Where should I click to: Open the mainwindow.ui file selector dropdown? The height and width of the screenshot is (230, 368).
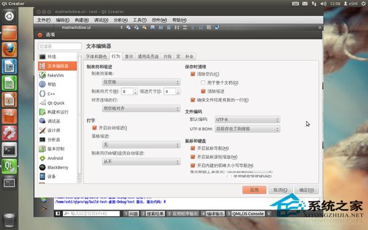pyautogui.click(x=91, y=28)
